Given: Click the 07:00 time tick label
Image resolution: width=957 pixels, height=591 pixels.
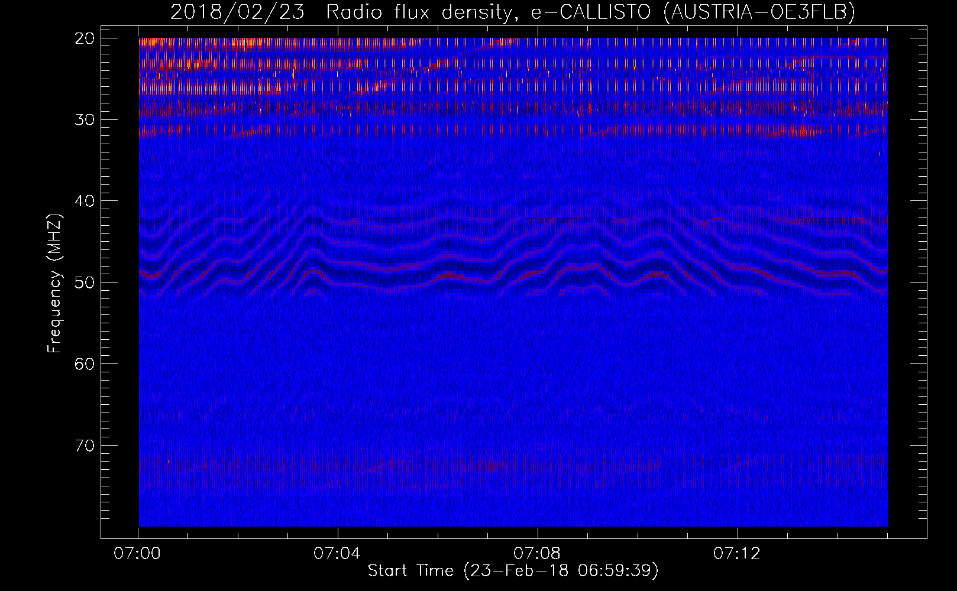Looking at the screenshot, I should [x=138, y=553].
